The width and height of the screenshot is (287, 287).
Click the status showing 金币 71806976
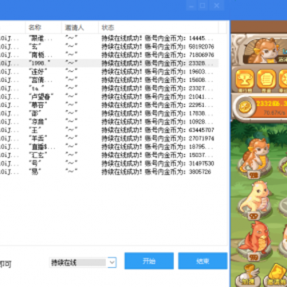[x=158, y=55]
